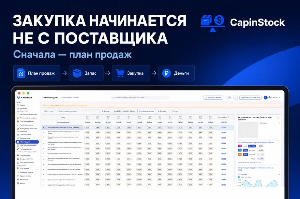This screenshot has width=300, height=199.
Task: Click the card icon beside Схемы оплаты
Action: click(x=18, y=138)
